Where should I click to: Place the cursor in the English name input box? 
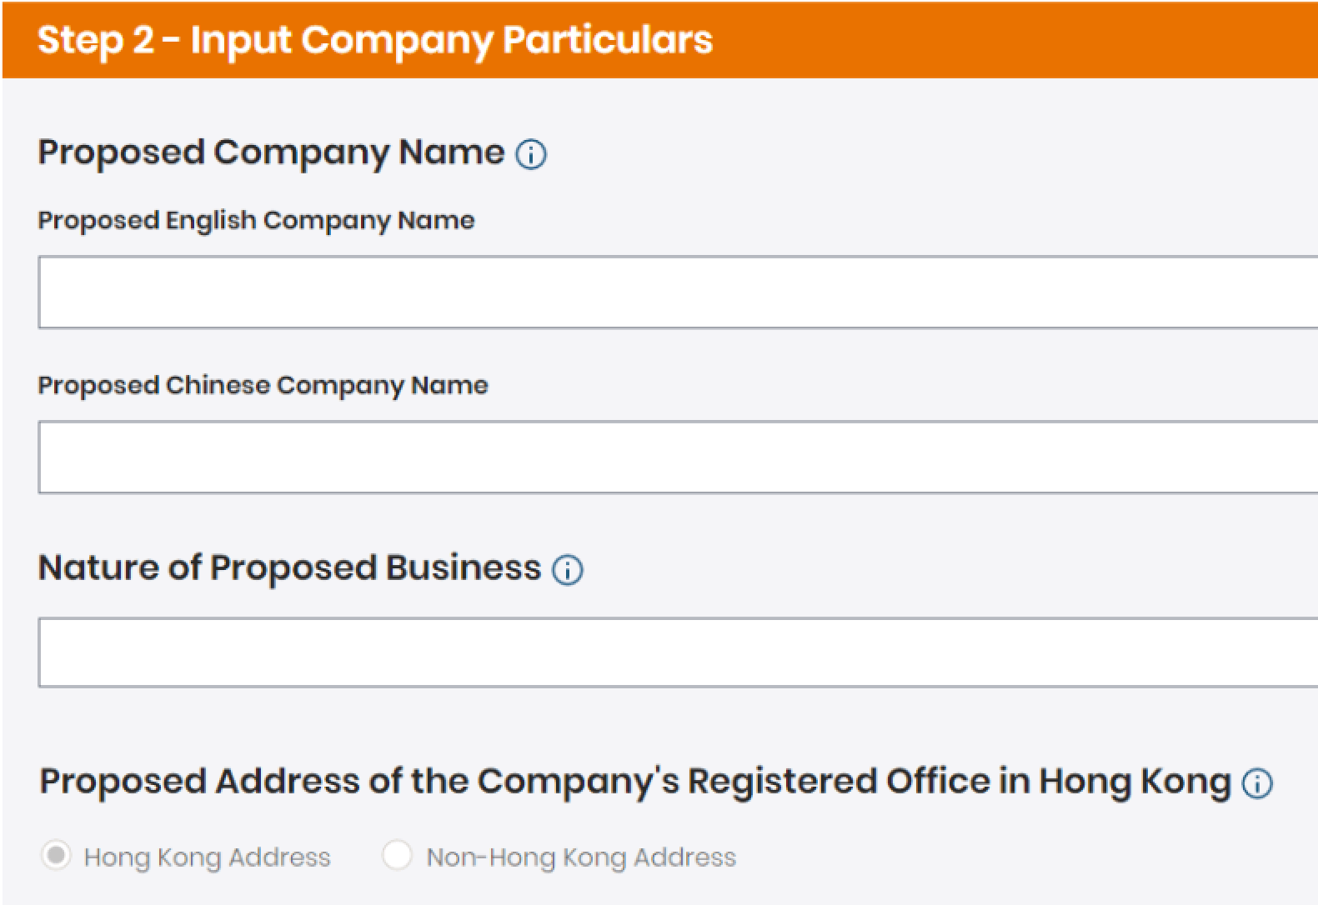pyautogui.click(x=500, y=292)
